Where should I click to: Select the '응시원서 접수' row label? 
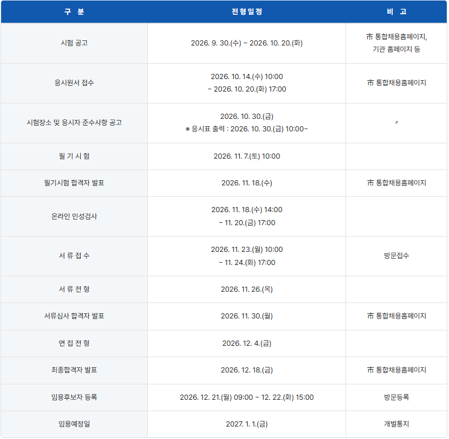(x=74, y=83)
